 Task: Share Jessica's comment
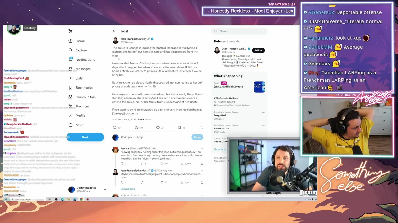click(202, 164)
